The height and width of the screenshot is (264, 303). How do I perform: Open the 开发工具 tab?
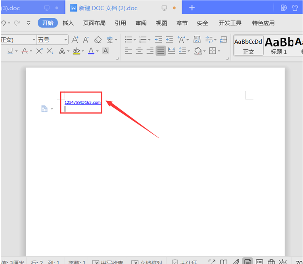pyautogui.click(x=230, y=23)
